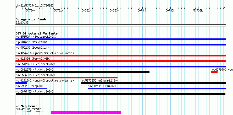The image size is (233, 115).
Task: Open the SHANK3|NM_033517 gene label
Action: click(x=28, y=110)
